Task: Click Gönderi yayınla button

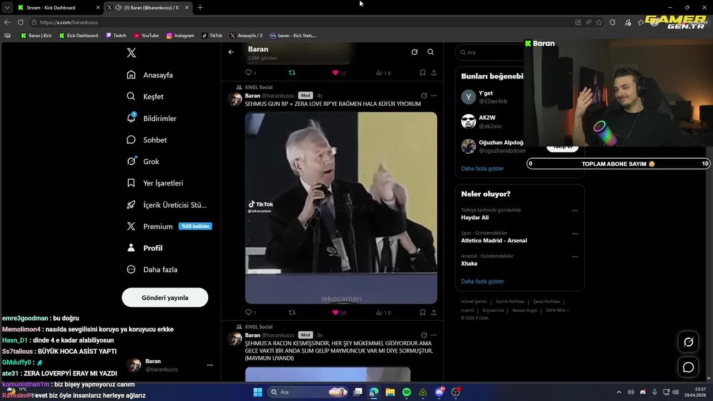Action: [165, 297]
